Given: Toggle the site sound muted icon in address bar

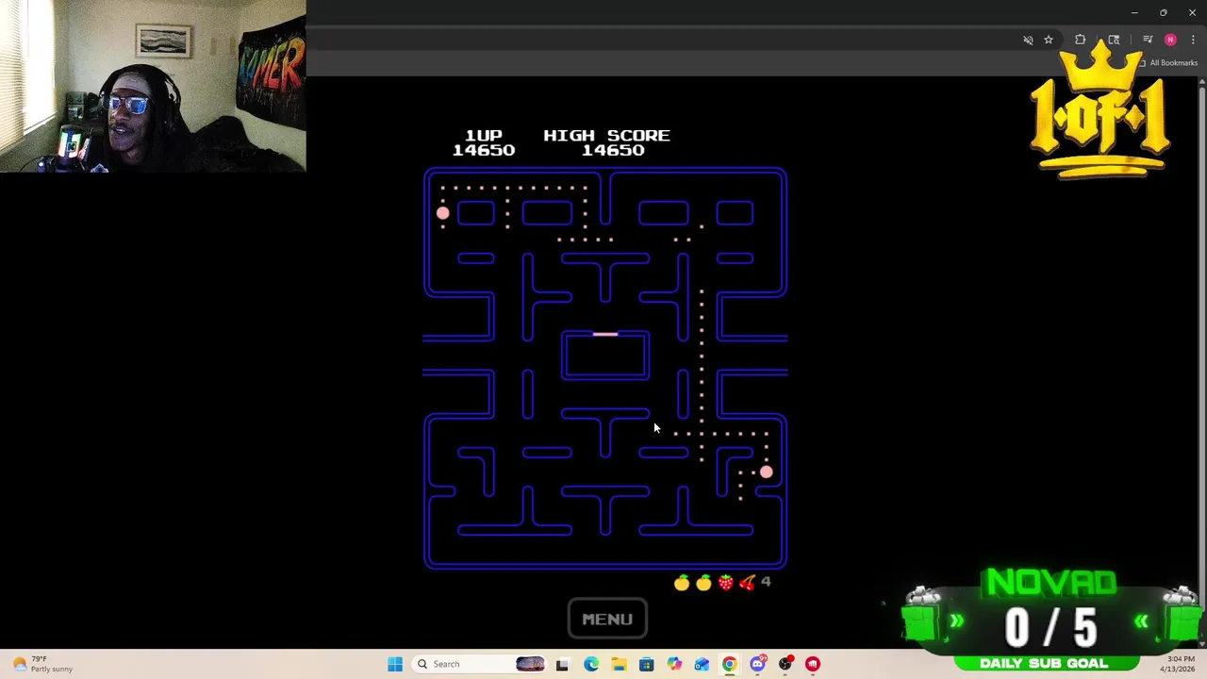Looking at the screenshot, I should (x=1028, y=40).
